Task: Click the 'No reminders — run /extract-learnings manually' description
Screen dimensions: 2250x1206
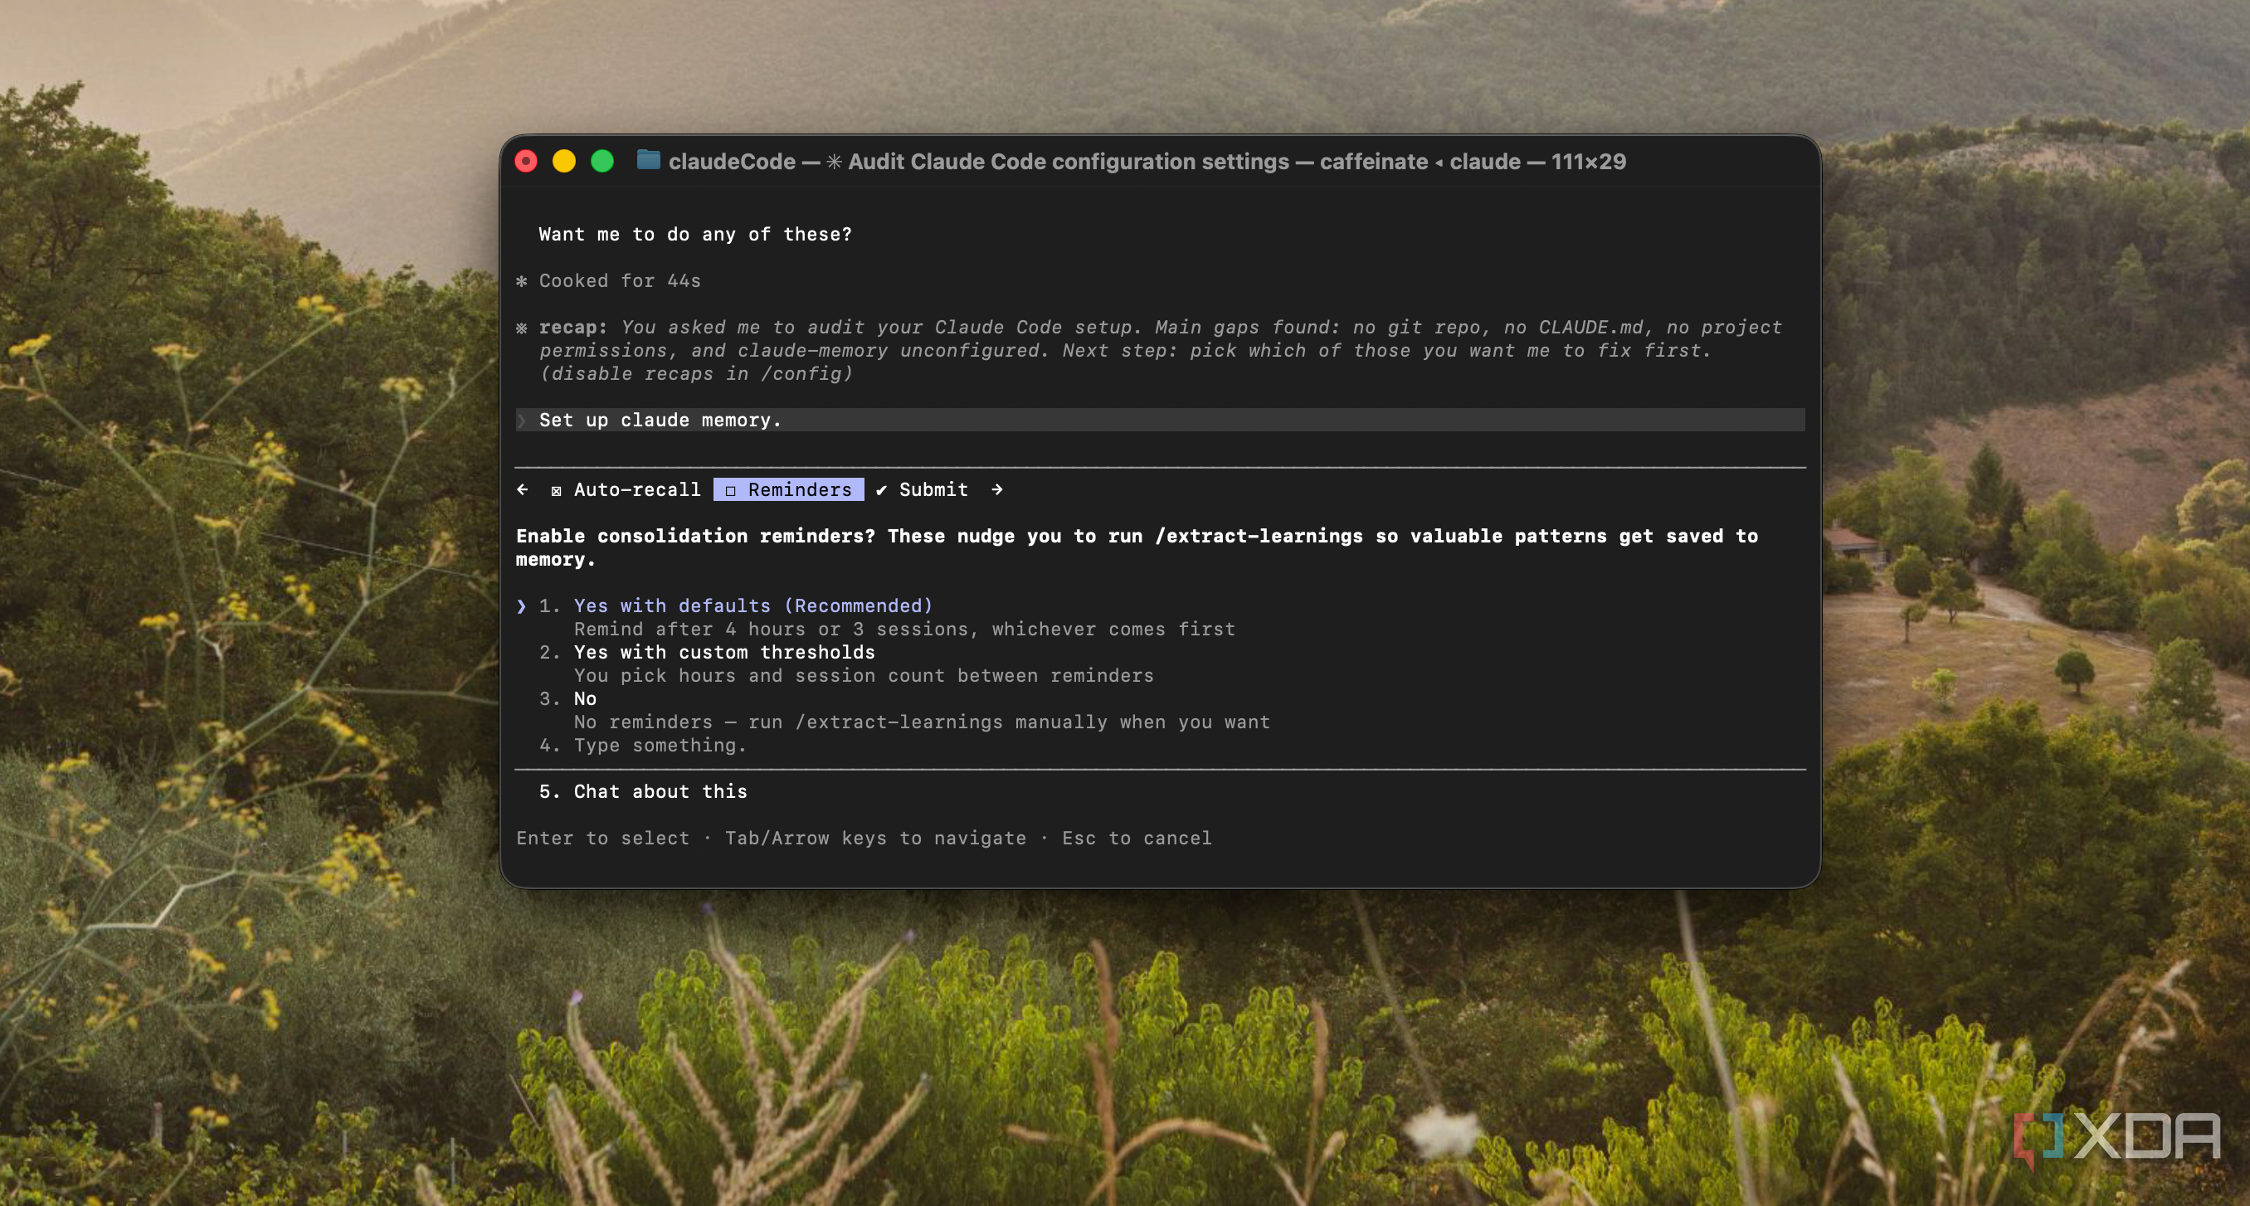Action: pos(922,722)
